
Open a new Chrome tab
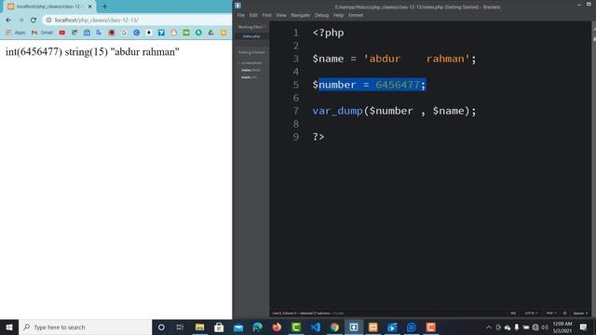coord(104,7)
